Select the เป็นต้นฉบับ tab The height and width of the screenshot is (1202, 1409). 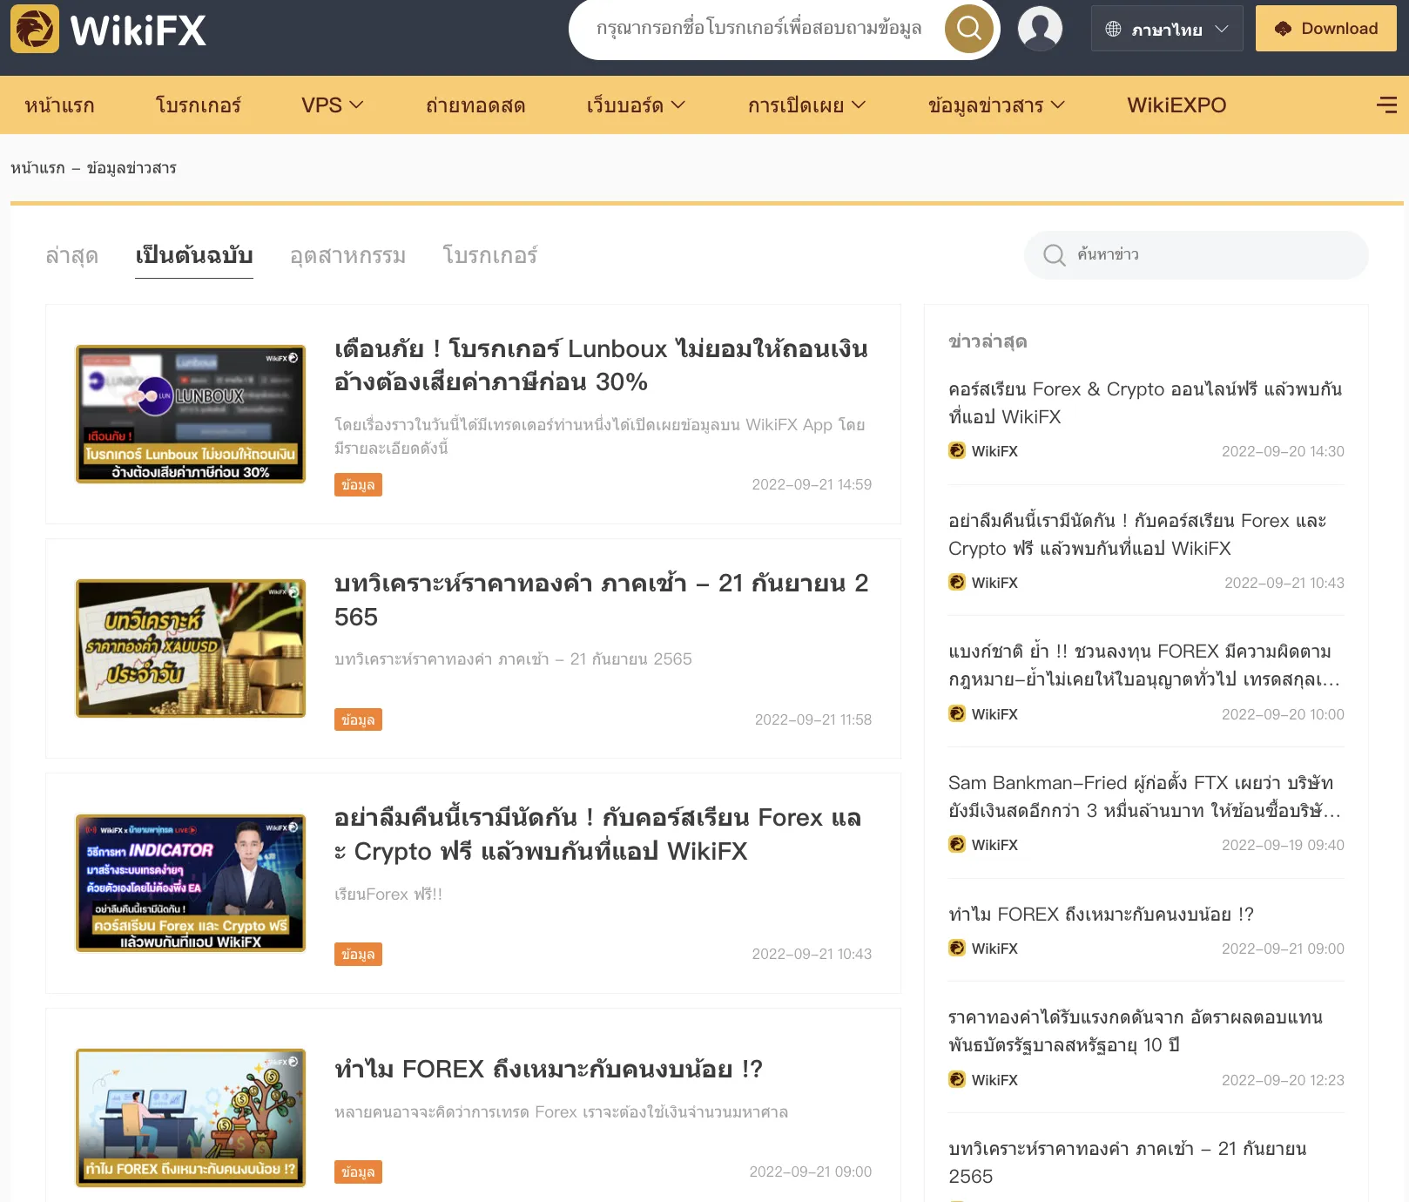(x=194, y=255)
